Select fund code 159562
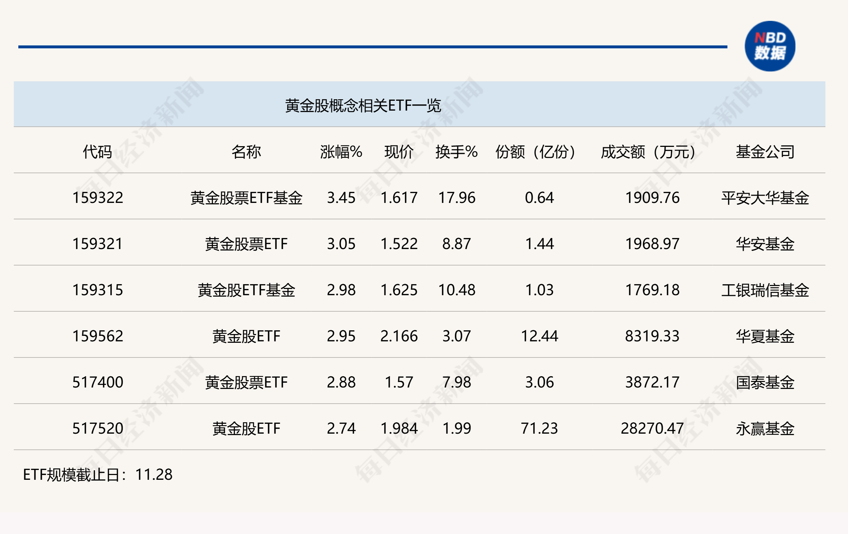The height and width of the screenshot is (534, 848). tap(97, 336)
